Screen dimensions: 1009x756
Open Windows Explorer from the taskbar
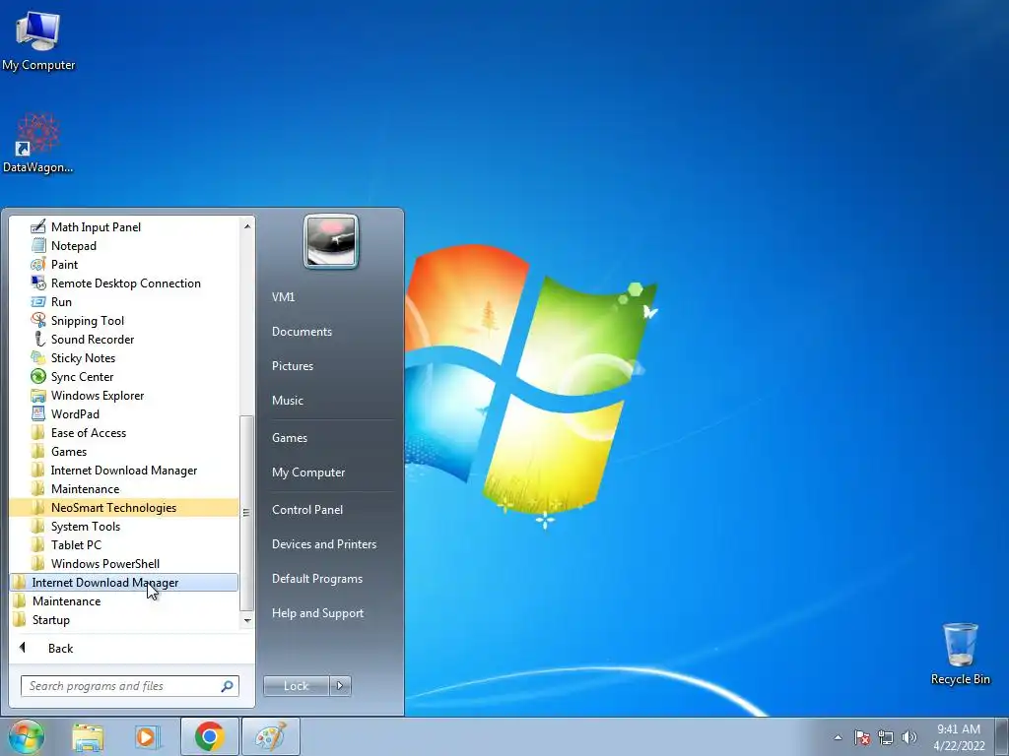click(88, 737)
